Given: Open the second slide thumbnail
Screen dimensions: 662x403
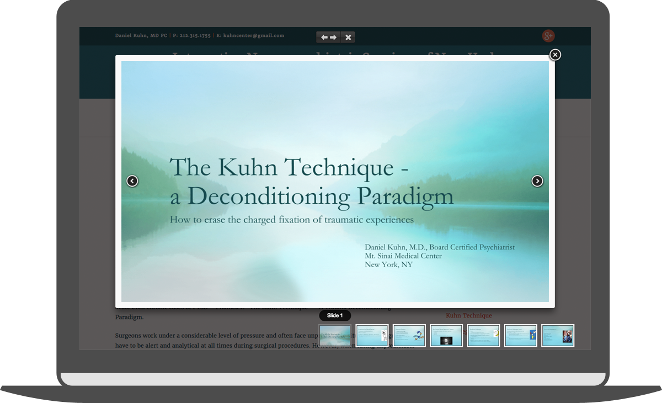Looking at the screenshot, I should coord(372,336).
